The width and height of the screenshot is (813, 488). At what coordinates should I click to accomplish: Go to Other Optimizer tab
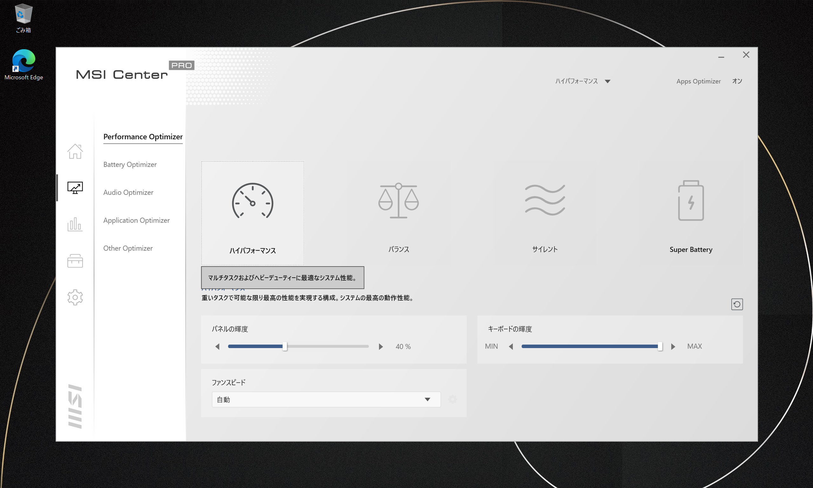tap(128, 248)
